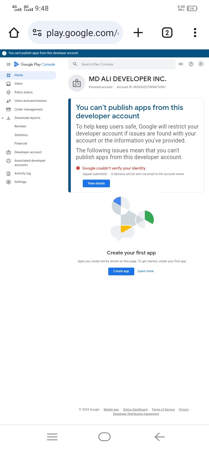This screenshot has width=209, height=449.
Task: Open Terms of Service footer link
Action: (x=163, y=409)
